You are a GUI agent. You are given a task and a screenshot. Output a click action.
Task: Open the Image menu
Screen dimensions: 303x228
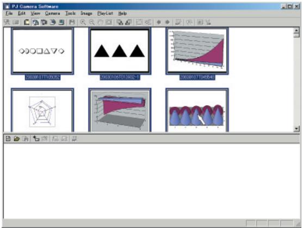click(x=86, y=14)
